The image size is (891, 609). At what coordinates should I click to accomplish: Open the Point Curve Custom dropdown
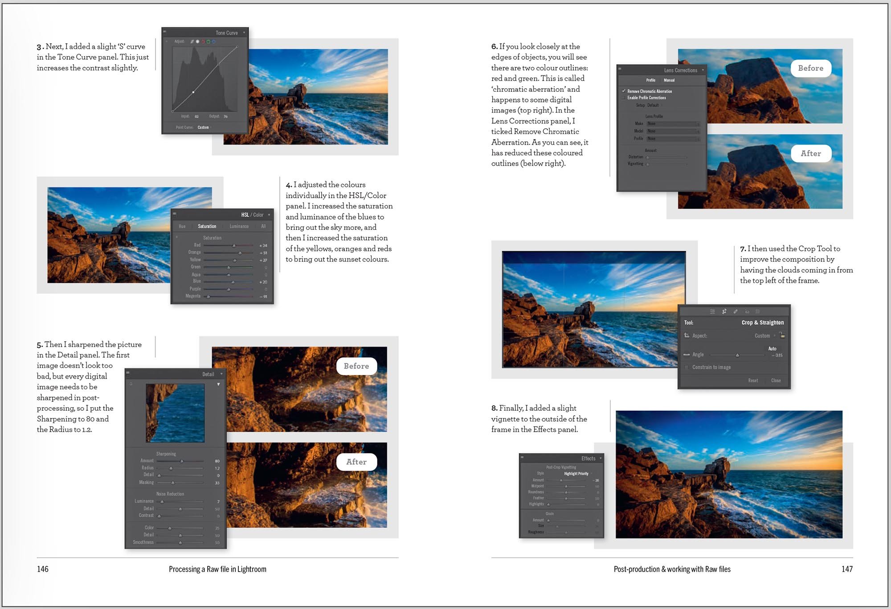(x=204, y=127)
